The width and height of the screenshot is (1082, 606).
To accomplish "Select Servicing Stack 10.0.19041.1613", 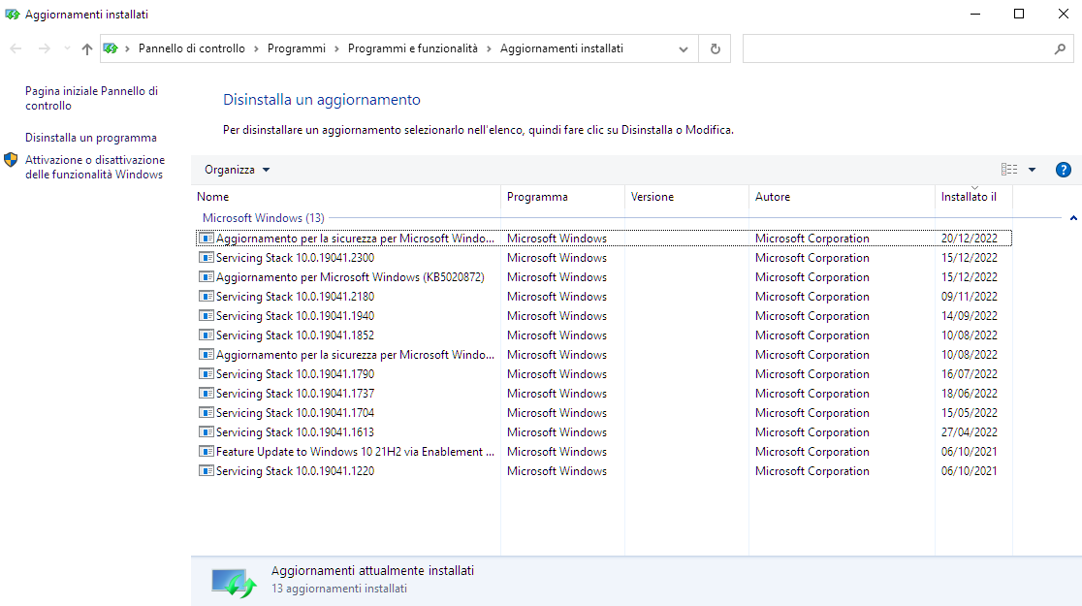I will 604,432.
